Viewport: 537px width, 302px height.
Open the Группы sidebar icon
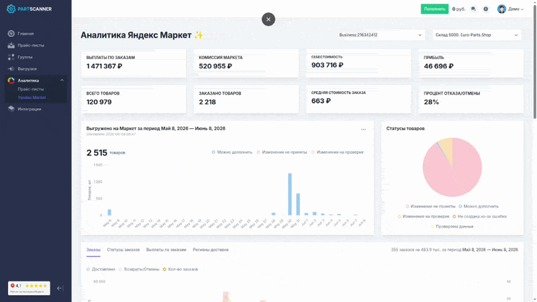(11, 57)
